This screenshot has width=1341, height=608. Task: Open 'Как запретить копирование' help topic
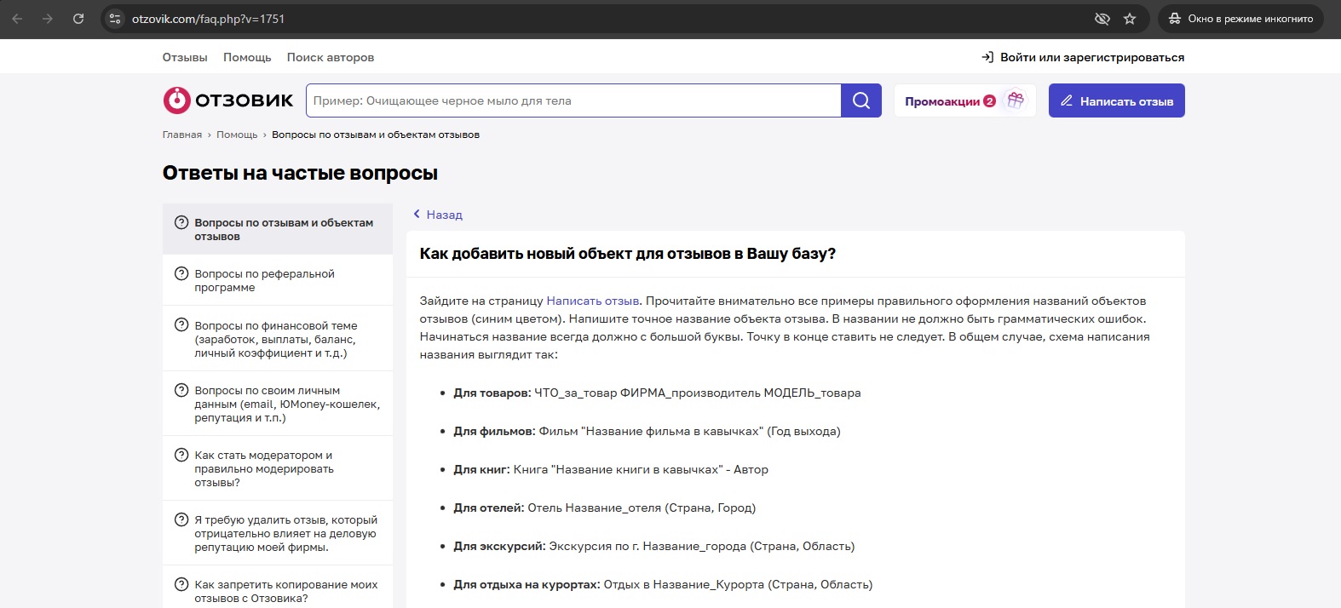pos(285,590)
